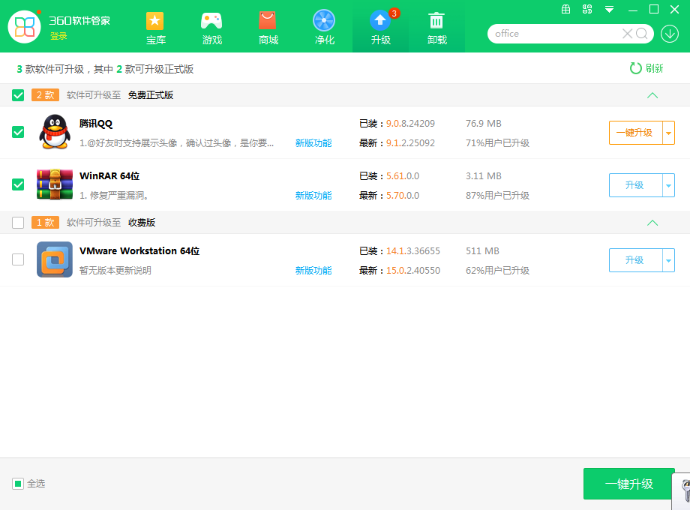Click the VMware Workstation 64位 name
This screenshot has height=510, width=690.
click(139, 250)
